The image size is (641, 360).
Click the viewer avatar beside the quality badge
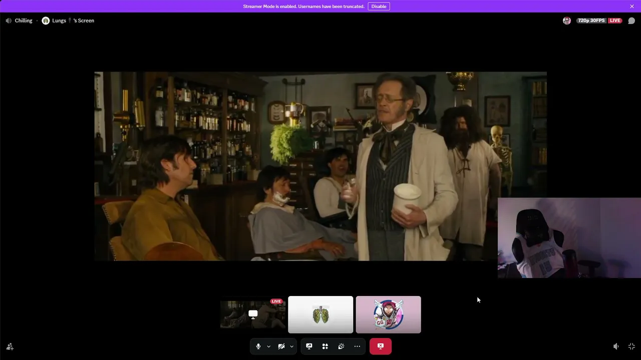[x=567, y=20]
